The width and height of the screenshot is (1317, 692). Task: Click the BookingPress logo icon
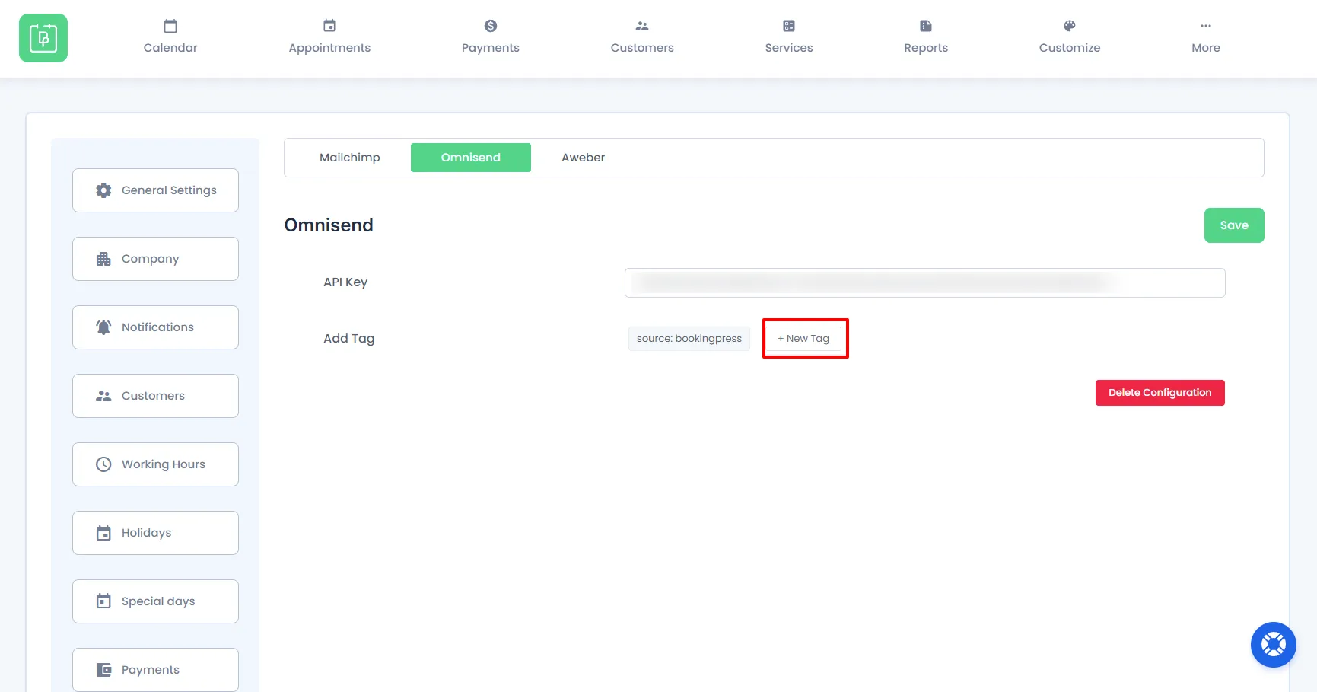pyautogui.click(x=43, y=38)
